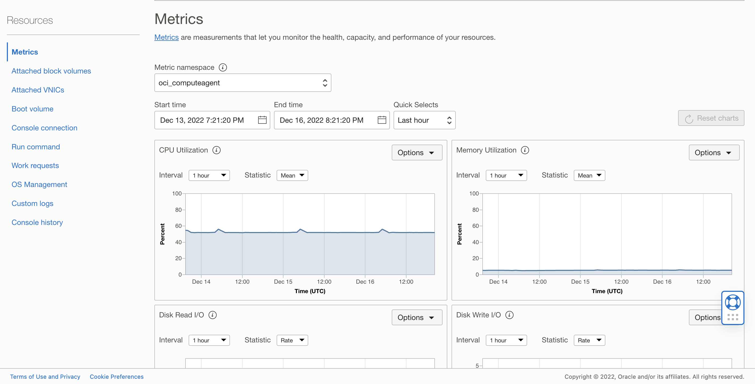Follow the Metrics documentation link
Viewport: 755px width, 384px height.
pyautogui.click(x=166, y=37)
